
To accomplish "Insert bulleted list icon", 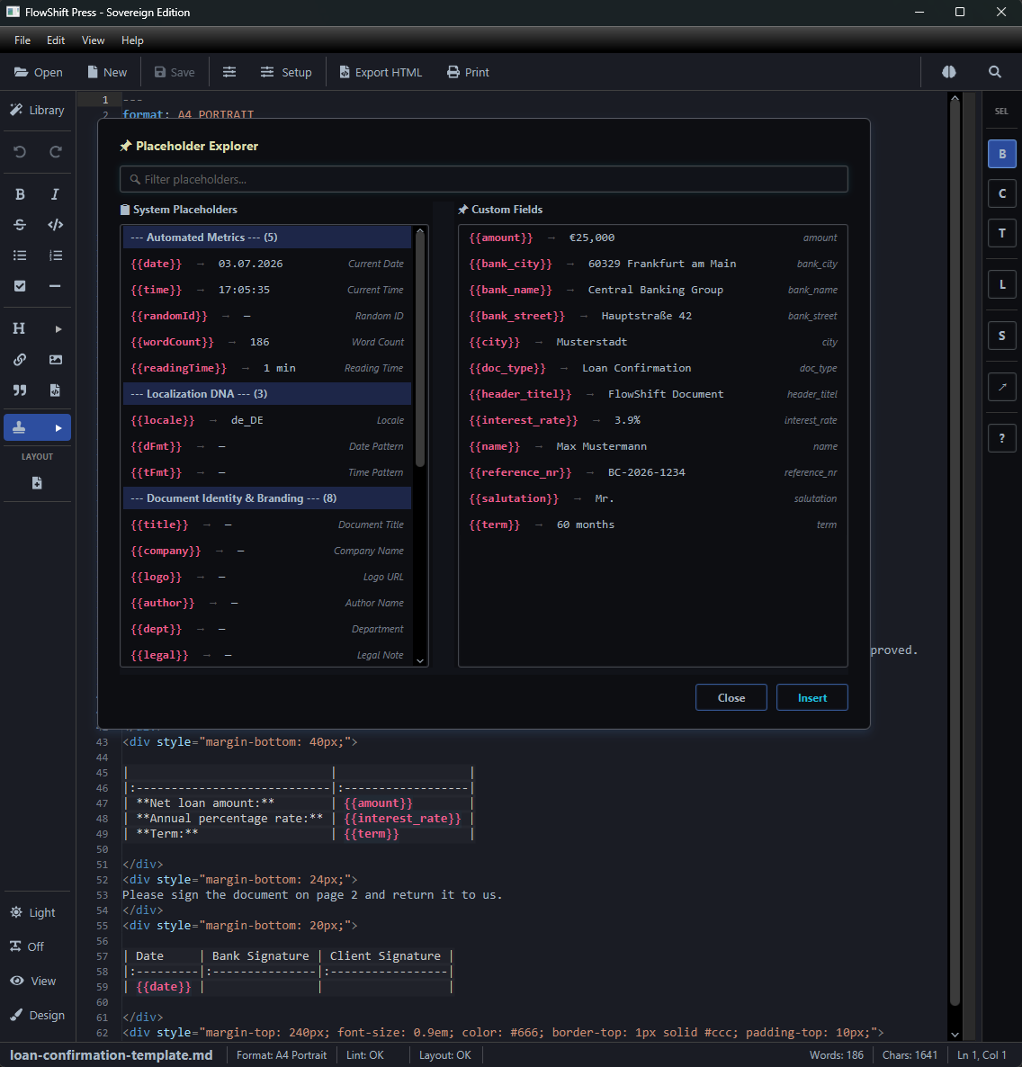I will [x=20, y=256].
